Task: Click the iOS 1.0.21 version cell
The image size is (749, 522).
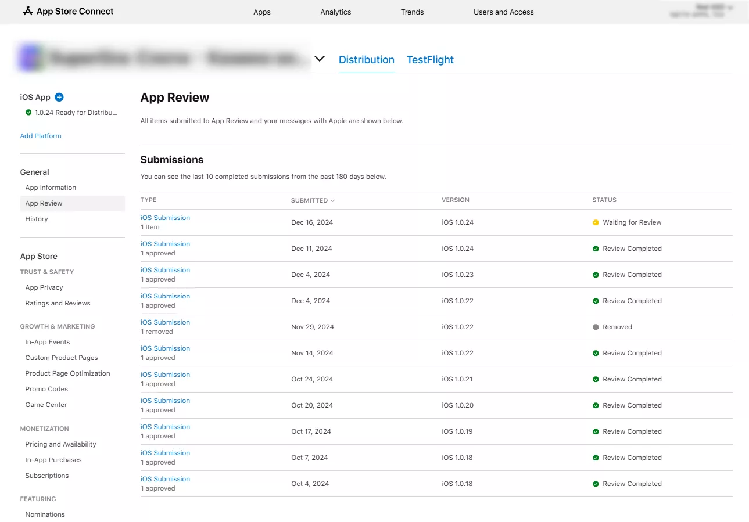Action: (457, 379)
